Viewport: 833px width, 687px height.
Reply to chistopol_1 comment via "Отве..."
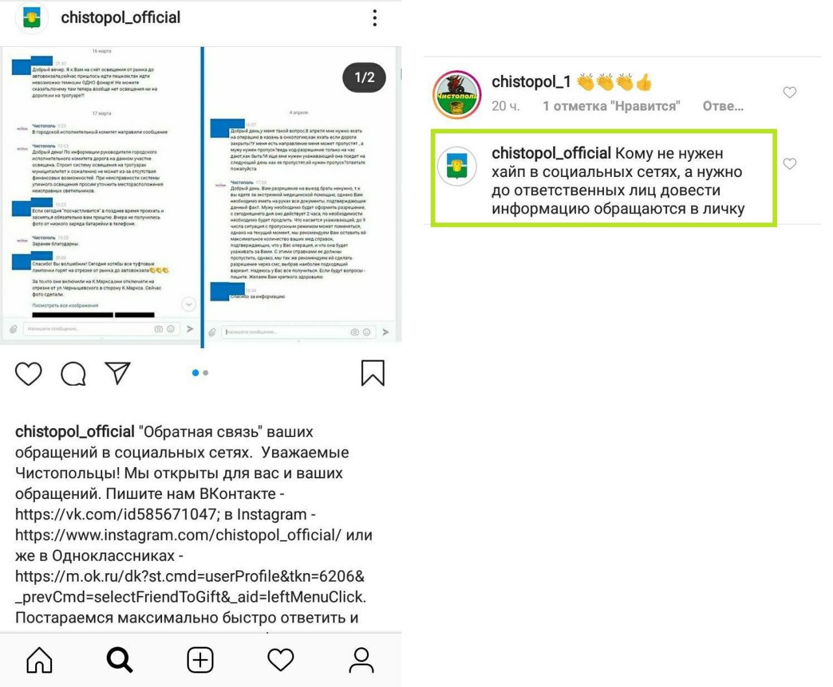(x=723, y=106)
